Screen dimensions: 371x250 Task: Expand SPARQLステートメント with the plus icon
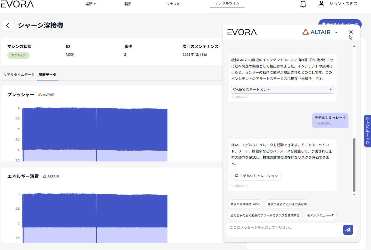click(x=331, y=89)
